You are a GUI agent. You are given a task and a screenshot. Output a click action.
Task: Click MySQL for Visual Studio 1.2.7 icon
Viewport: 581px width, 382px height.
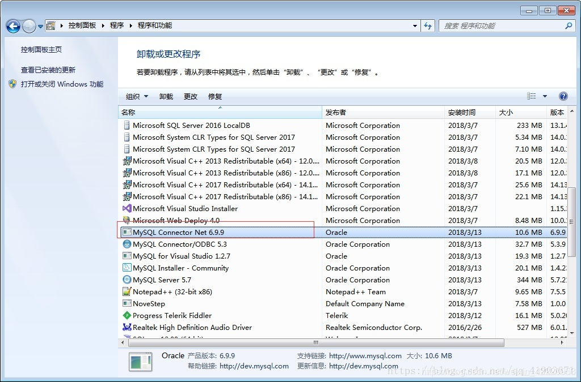[x=127, y=256]
